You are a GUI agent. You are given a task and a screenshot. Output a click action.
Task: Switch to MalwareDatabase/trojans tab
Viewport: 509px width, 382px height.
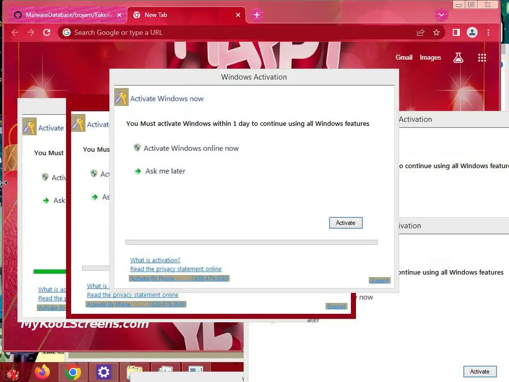click(65, 15)
